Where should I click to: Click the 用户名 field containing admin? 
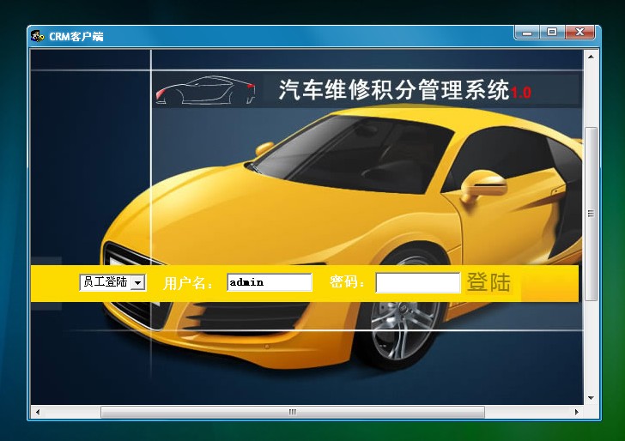pyautogui.click(x=270, y=282)
